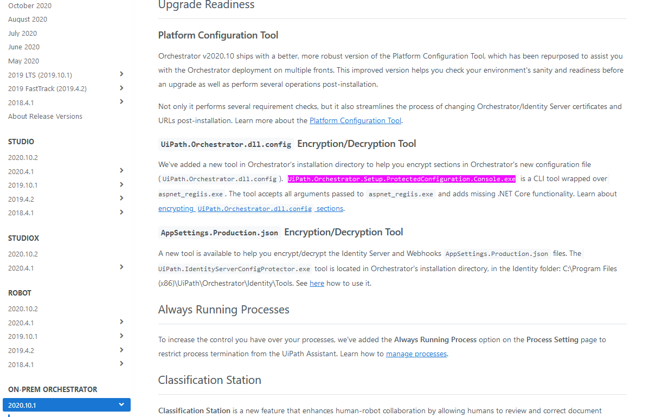
Task: Open 2019 FastTrack (2019.4.2) page
Action: pyautogui.click(x=47, y=88)
